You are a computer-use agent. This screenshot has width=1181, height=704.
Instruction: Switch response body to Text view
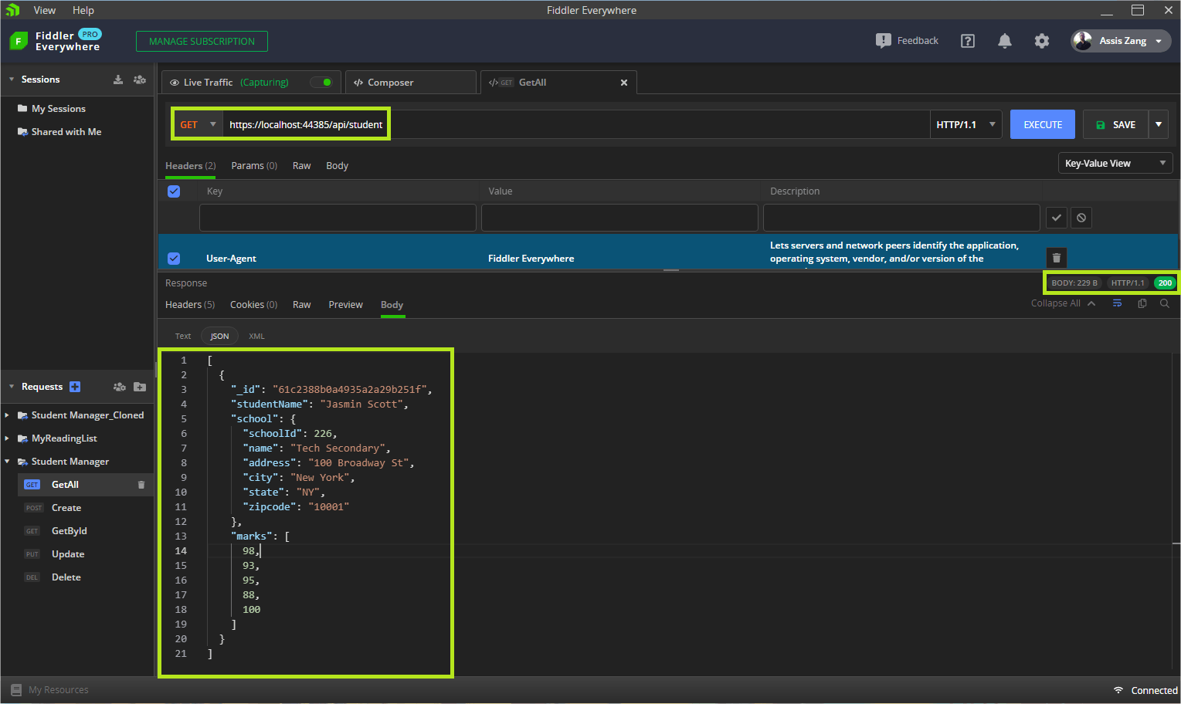183,336
